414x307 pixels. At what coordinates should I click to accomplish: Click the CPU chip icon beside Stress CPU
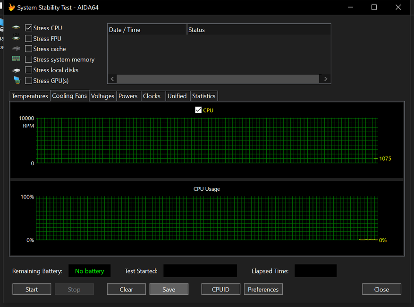coord(17,28)
